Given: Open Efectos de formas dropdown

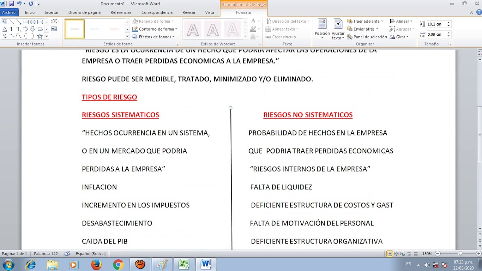Looking at the screenshot, I should 154,37.
